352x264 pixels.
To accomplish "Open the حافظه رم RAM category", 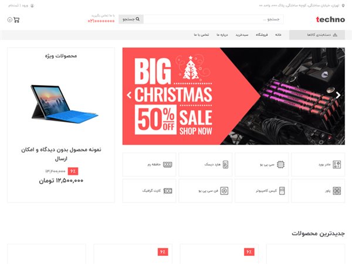I will point(149,164).
